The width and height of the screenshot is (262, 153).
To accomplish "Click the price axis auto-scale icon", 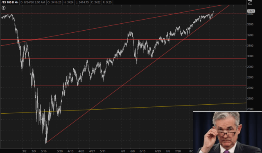I will pos(250,2).
